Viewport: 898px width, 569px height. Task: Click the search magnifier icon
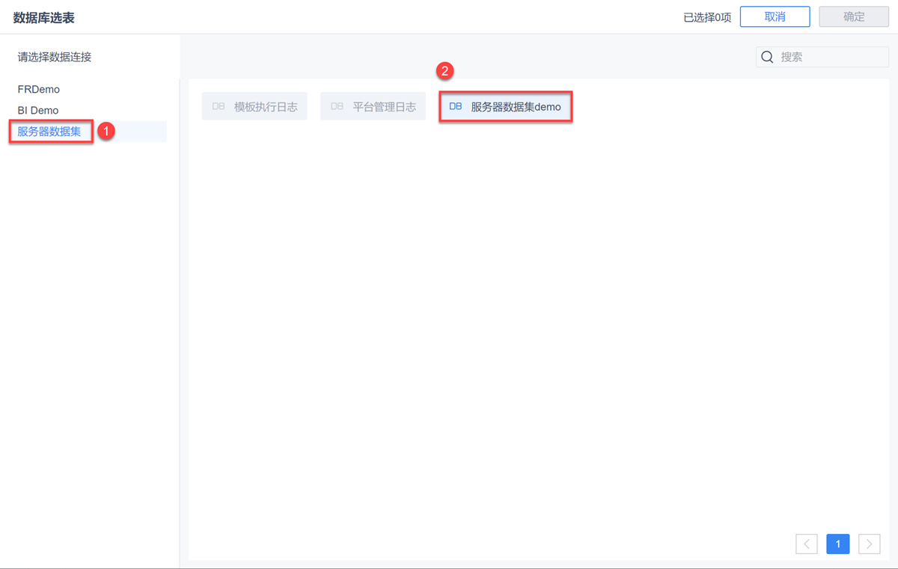[x=767, y=57]
